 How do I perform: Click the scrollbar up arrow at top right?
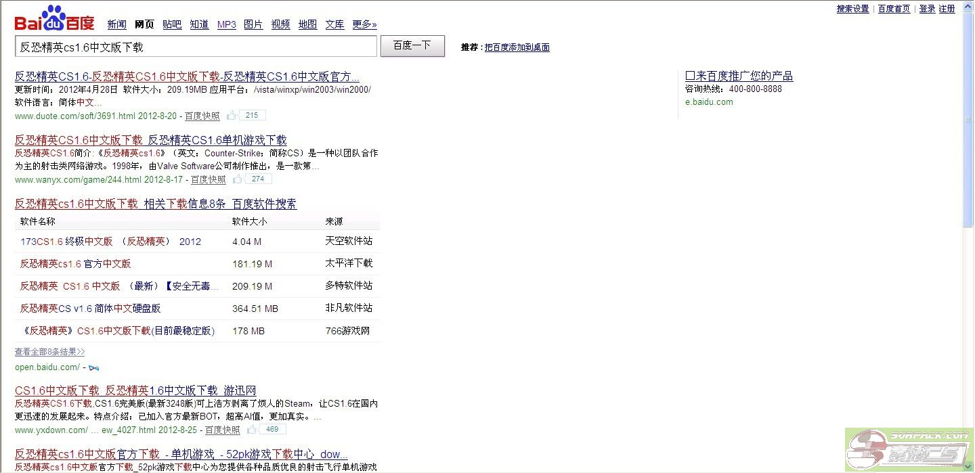[968, 7]
